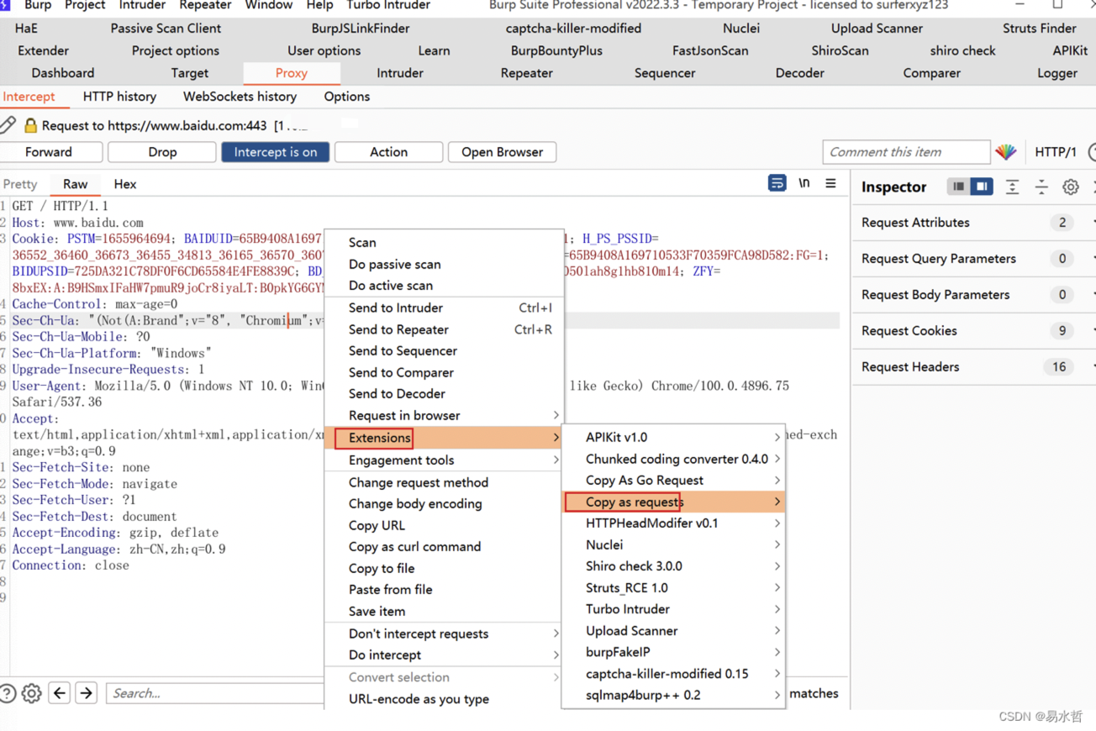Toggle the Intercept is on button

point(275,152)
